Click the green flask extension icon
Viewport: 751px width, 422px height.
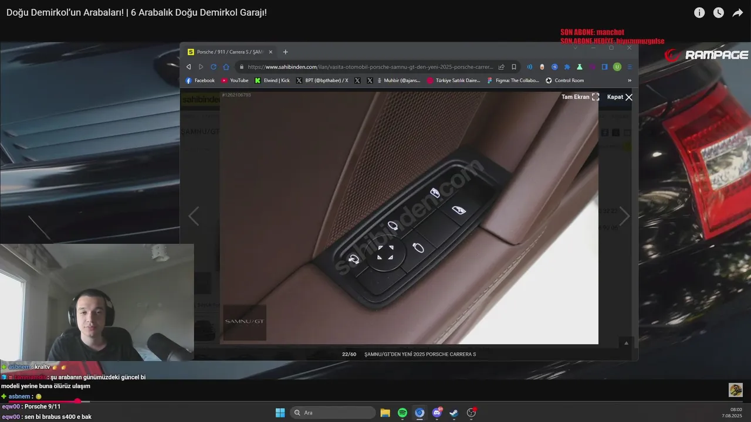click(x=580, y=67)
